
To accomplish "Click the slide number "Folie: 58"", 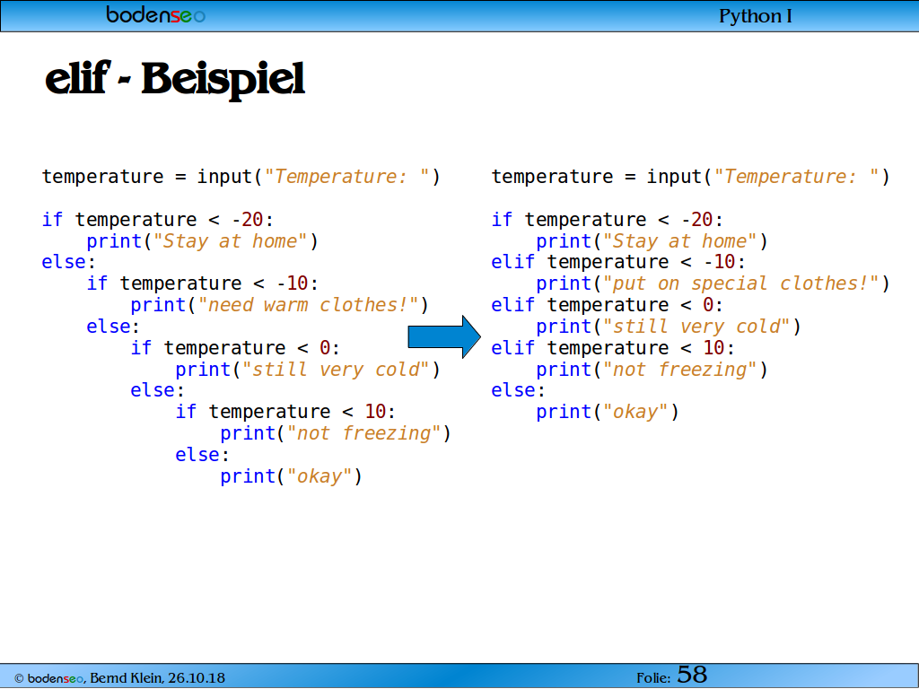I will coord(671,675).
